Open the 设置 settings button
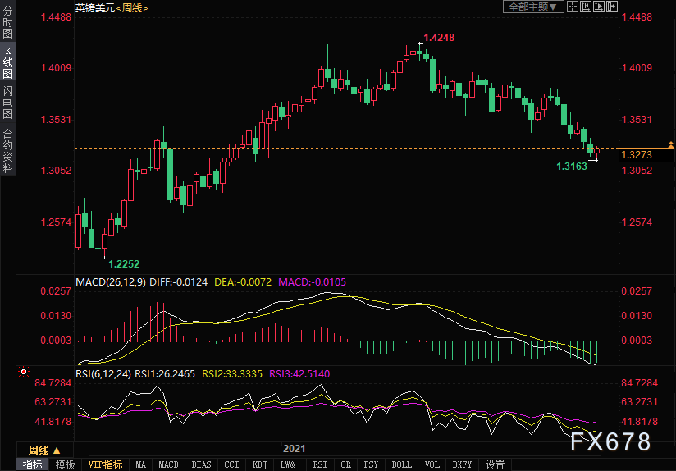 point(495,464)
